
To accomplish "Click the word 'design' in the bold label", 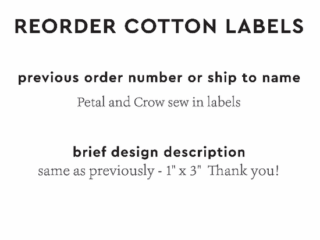I will click(x=135, y=152).
